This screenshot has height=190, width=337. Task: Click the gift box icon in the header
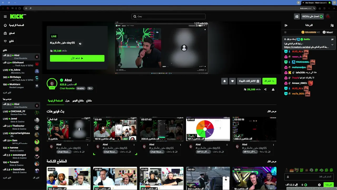point(297,16)
